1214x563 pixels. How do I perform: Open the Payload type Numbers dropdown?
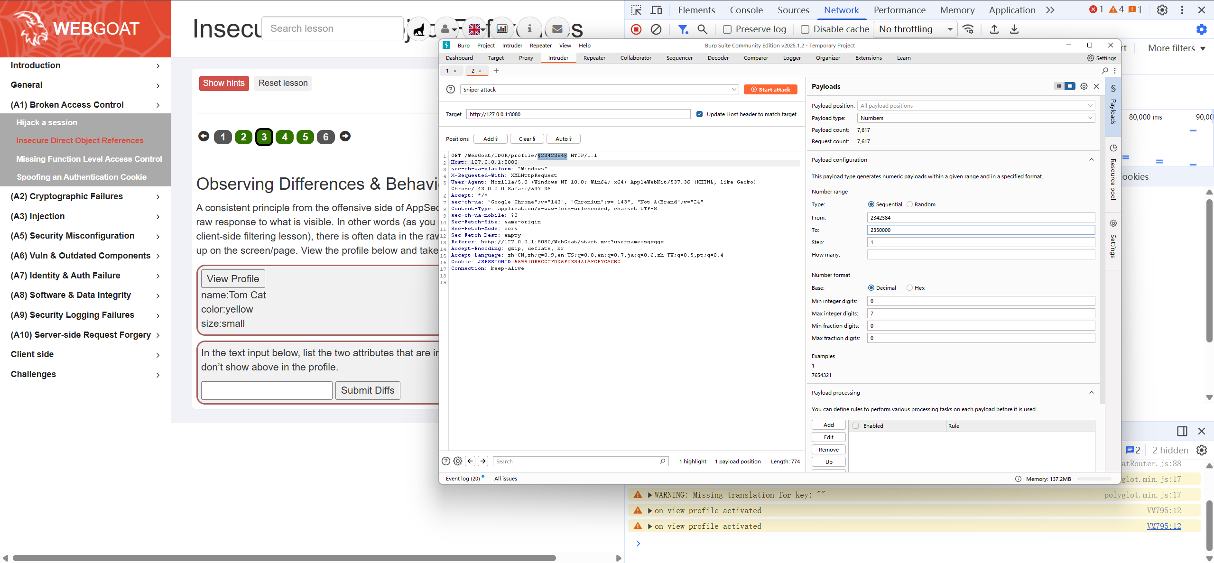point(976,118)
